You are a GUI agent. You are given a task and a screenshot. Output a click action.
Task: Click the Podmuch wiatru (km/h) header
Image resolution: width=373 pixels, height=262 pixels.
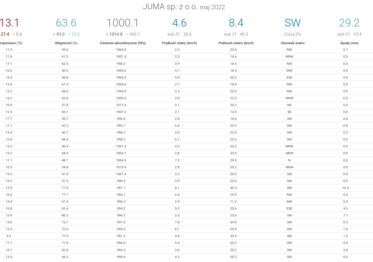[x=236, y=43]
